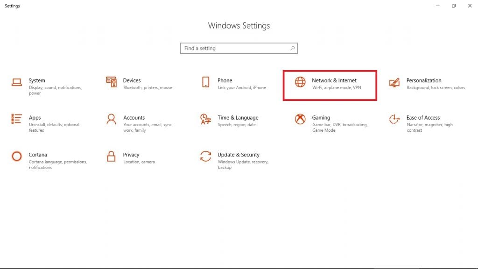
Task: Click 'Speech, region, date' description
Action: pos(237,125)
